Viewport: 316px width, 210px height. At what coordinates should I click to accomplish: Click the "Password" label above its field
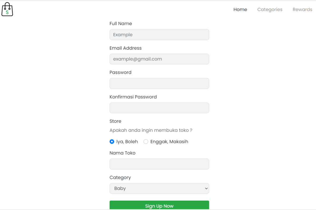coord(120,72)
